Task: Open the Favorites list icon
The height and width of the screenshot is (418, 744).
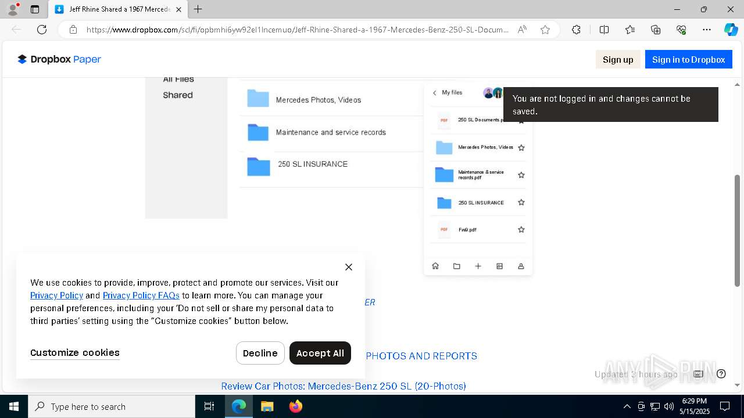Action: click(630, 30)
